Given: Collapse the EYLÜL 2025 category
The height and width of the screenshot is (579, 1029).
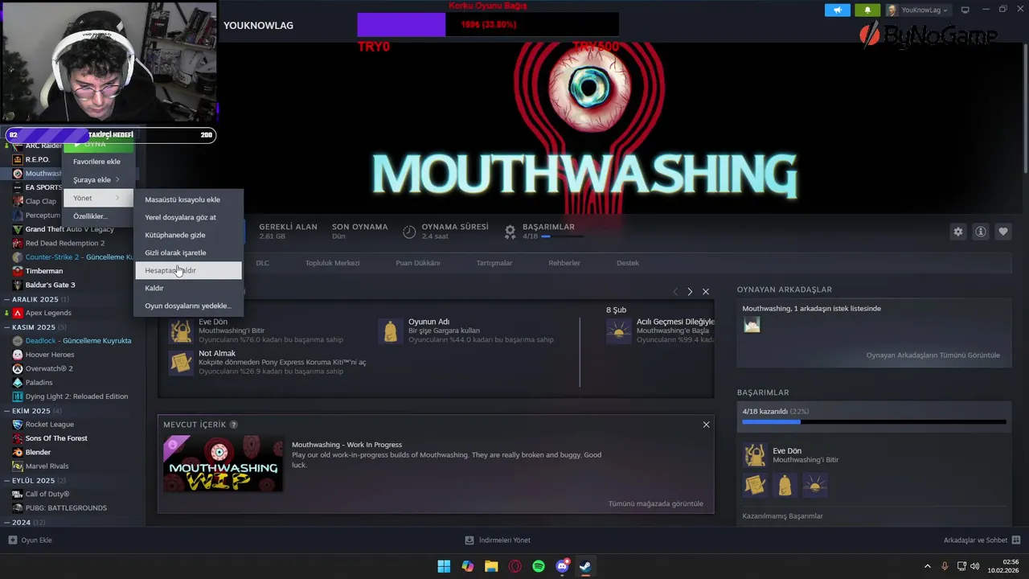Looking at the screenshot, I should [x=7, y=480].
